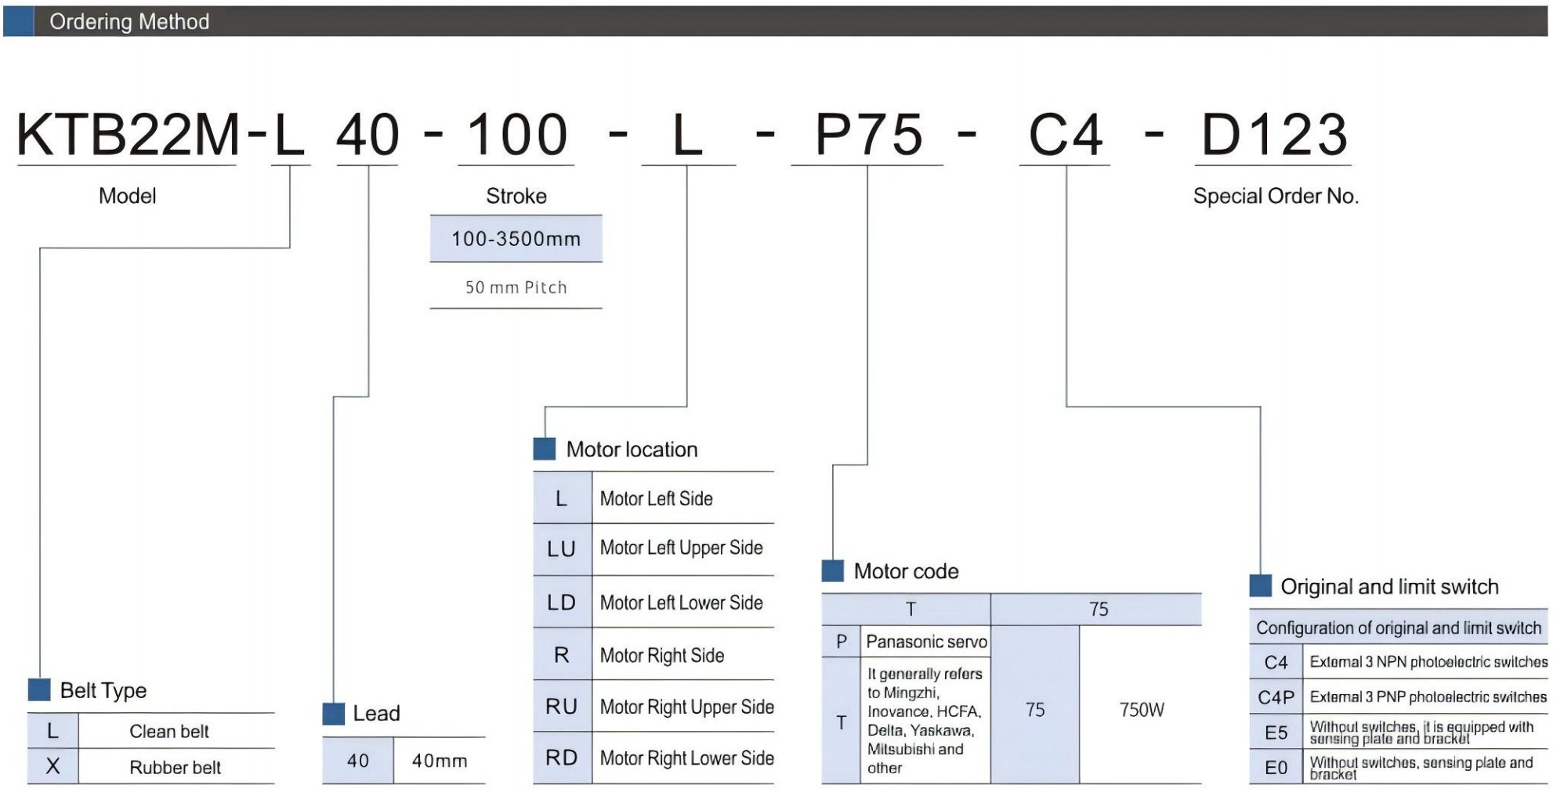Click the blue square beside Lead heading

click(334, 713)
